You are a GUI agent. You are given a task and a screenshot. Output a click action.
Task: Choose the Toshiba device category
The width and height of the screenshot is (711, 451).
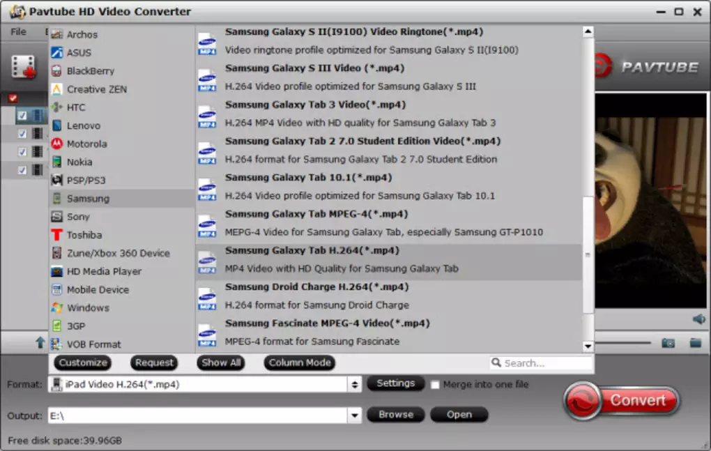(84, 235)
